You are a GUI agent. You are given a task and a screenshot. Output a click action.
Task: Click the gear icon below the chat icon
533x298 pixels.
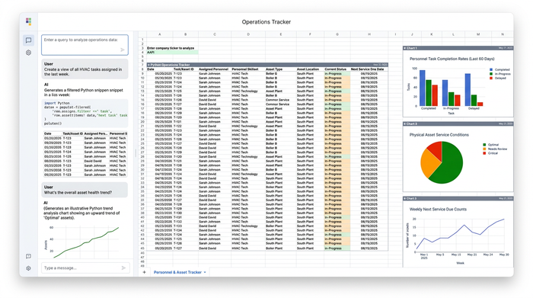pos(29,53)
